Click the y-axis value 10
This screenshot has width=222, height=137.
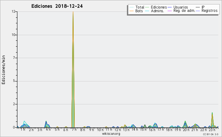tap(13, 35)
